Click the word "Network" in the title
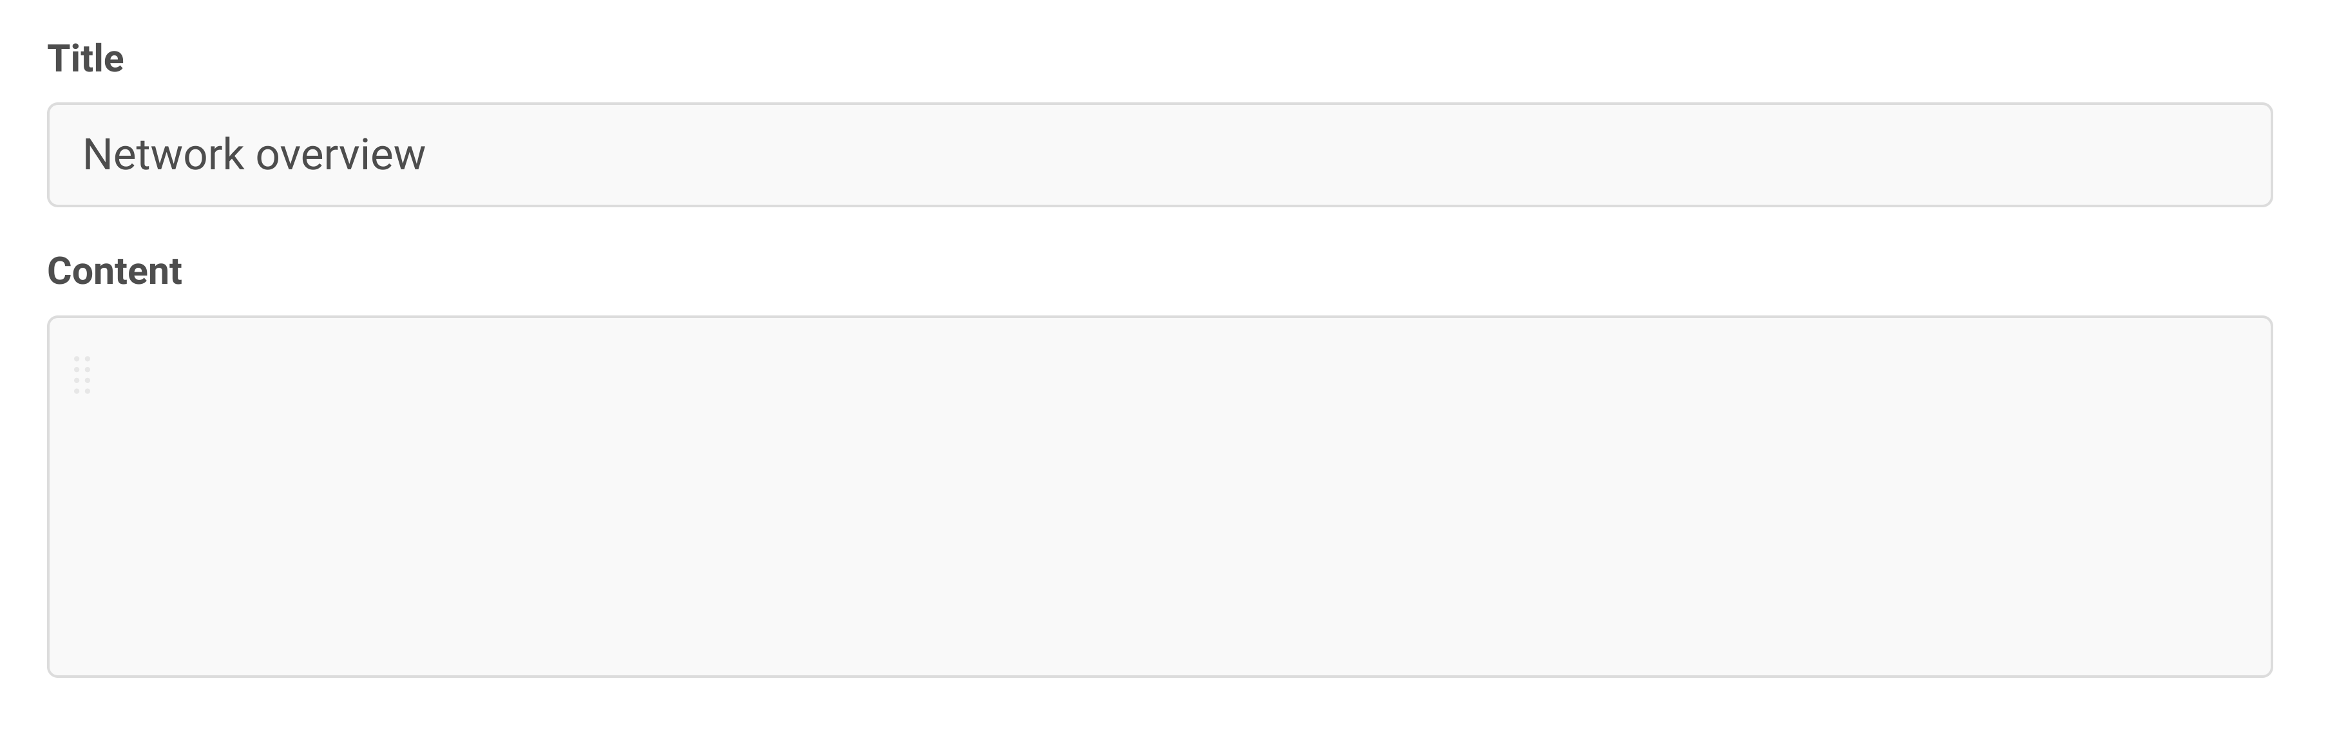The width and height of the screenshot is (2328, 730). tap(163, 154)
